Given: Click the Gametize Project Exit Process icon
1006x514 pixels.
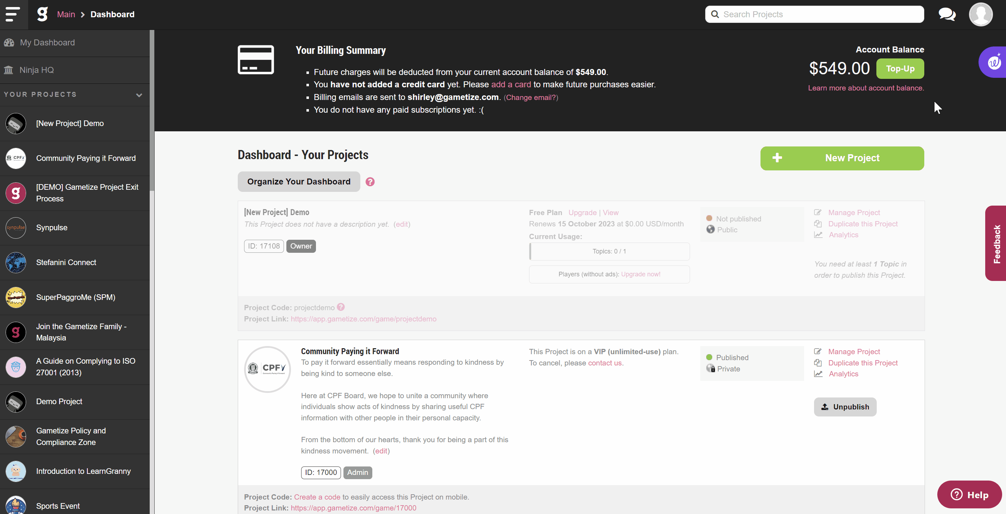Looking at the screenshot, I should pos(15,193).
